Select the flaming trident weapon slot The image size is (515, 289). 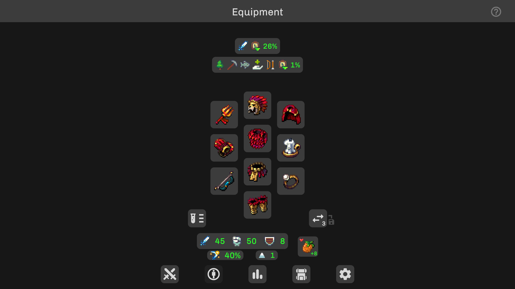[224, 115]
